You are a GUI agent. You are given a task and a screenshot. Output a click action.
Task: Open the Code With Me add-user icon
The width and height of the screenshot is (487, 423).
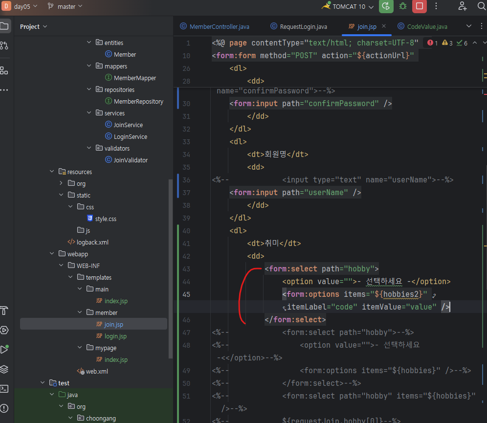click(463, 6)
